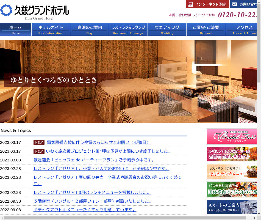This screenshot has height=220, width=261.
Task: Open the ご宴会・ご法要 Banquet tab
Action: 206,30
